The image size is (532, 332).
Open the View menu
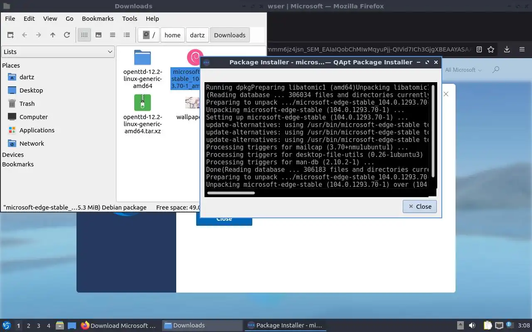50,19
